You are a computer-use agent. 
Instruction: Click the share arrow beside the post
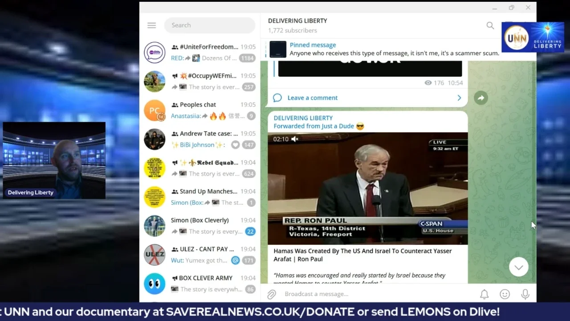click(x=481, y=98)
